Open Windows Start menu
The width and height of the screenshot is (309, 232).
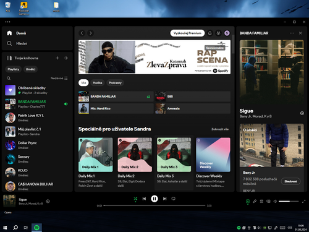click(5, 228)
